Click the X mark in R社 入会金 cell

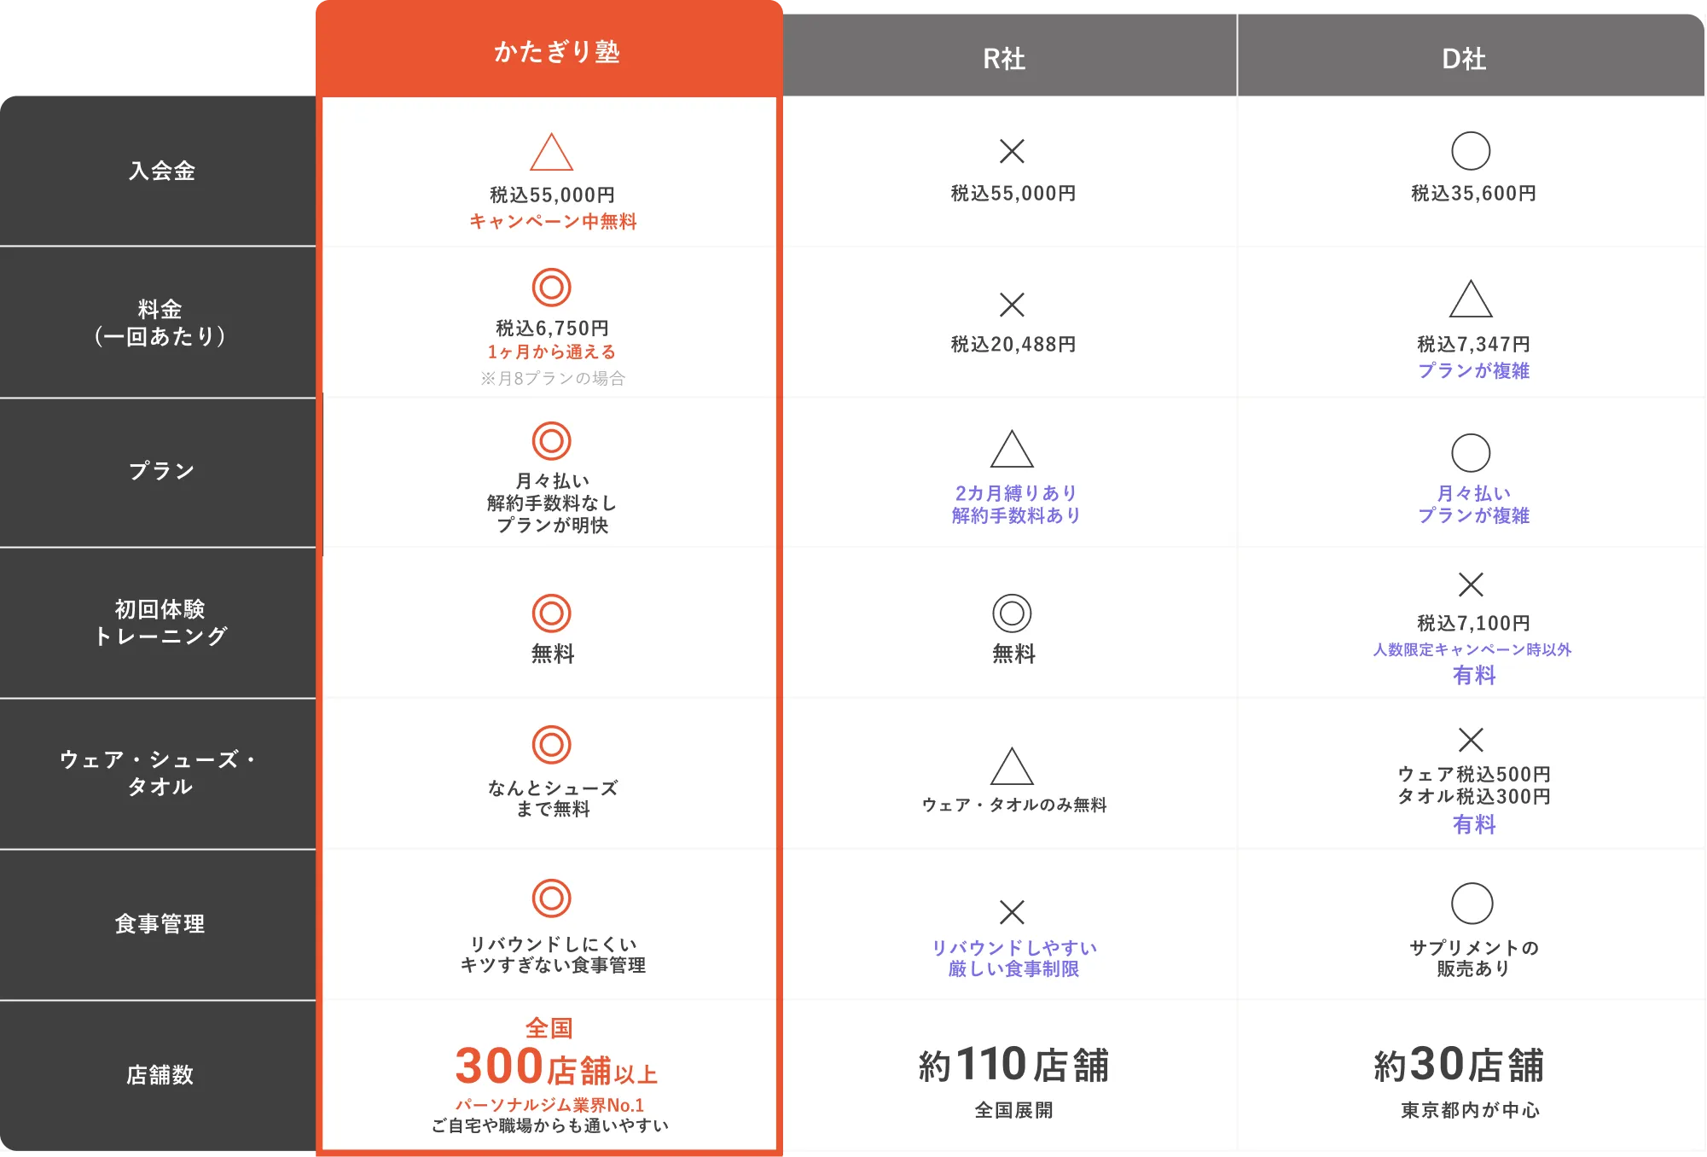(x=1012, y=151)
